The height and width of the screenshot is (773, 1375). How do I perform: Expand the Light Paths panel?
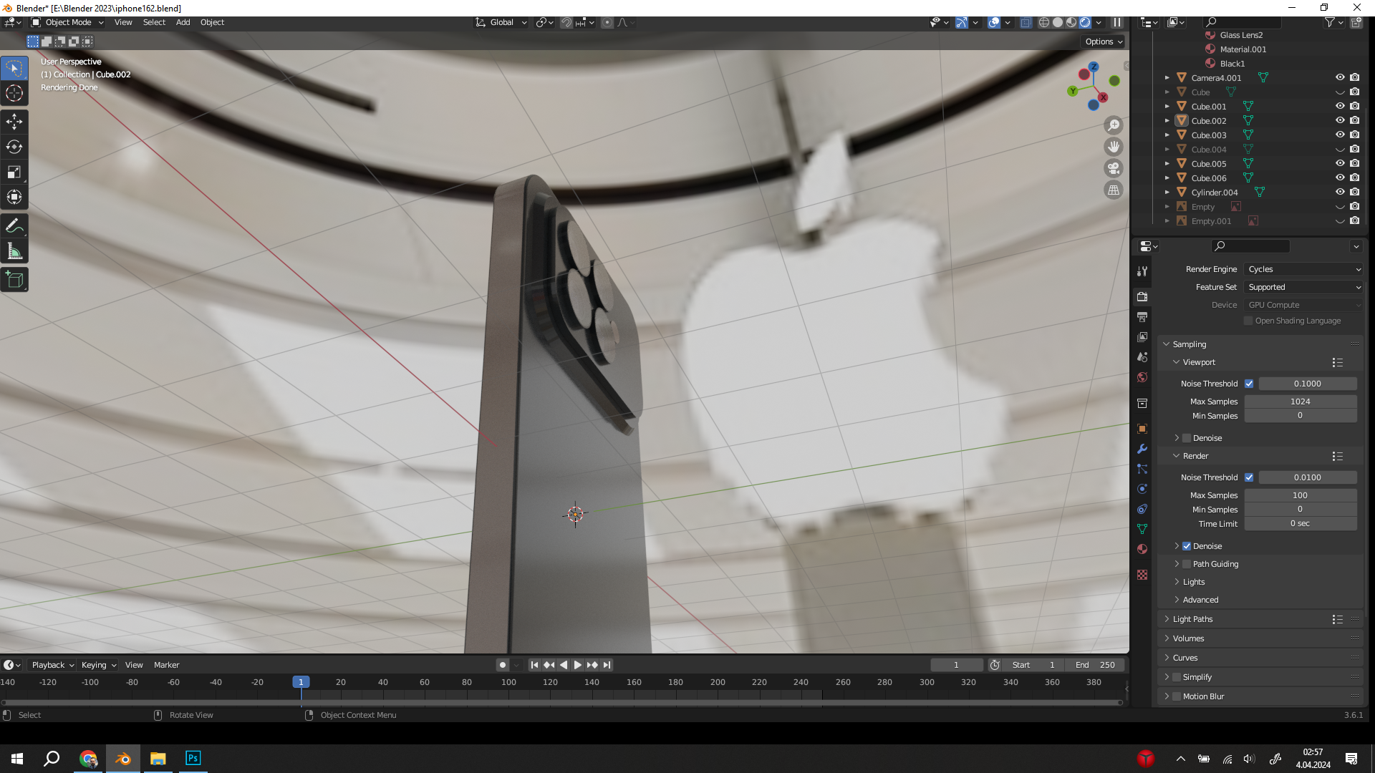pyautogui.click(x=1192, y=619)
